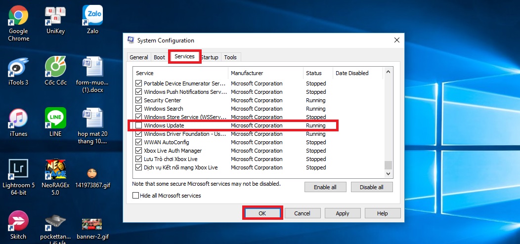Select Microsoft Corporation in the Windows Update row
Viewport: 520px width, 244px height.
tap(257, 125)
